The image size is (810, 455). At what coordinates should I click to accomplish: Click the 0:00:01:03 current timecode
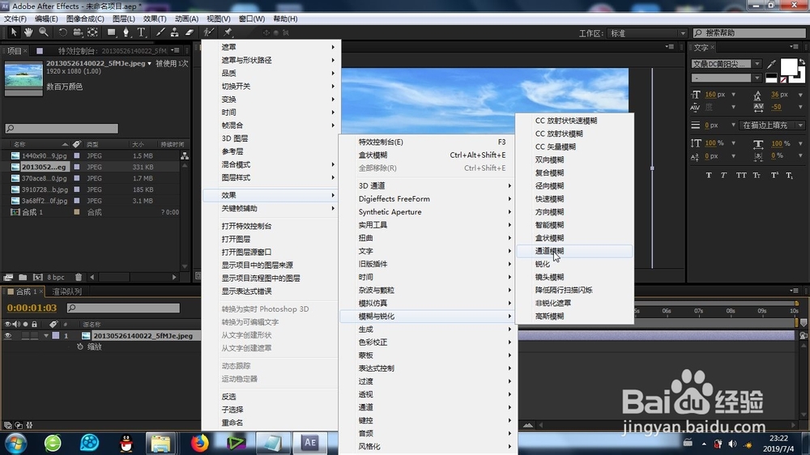point(32,308)
